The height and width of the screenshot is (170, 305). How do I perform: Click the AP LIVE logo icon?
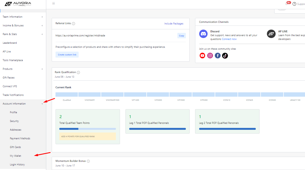tap(271, 34)
